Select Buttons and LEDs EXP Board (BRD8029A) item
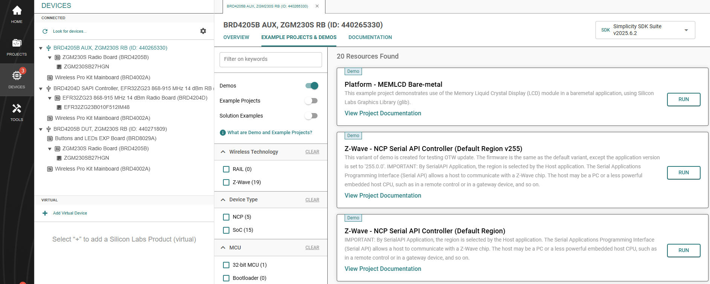710x284 pixels. 105,139
